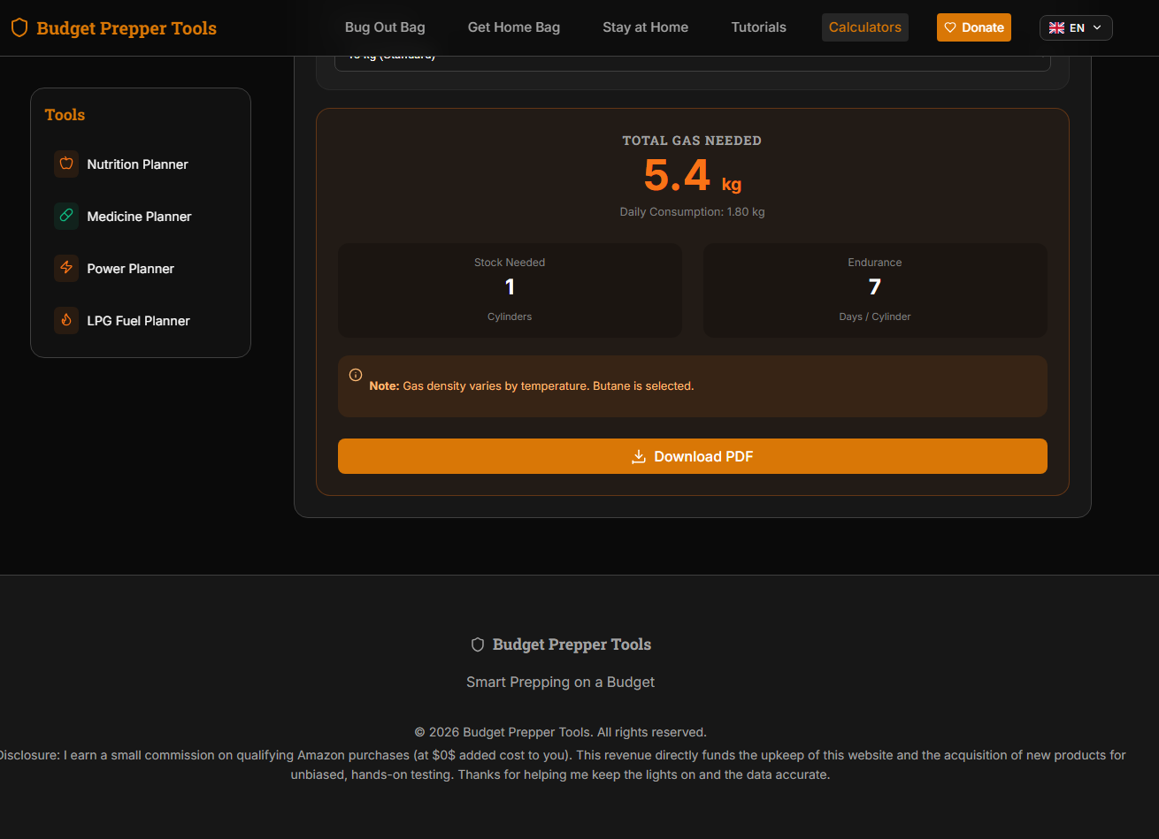Click 'Daily Consumption: 1.80 kg' text

[x=693, y=212]
